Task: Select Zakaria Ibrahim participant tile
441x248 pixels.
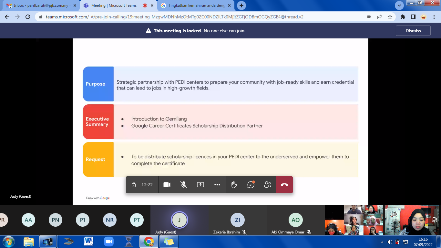Action: 237,220
